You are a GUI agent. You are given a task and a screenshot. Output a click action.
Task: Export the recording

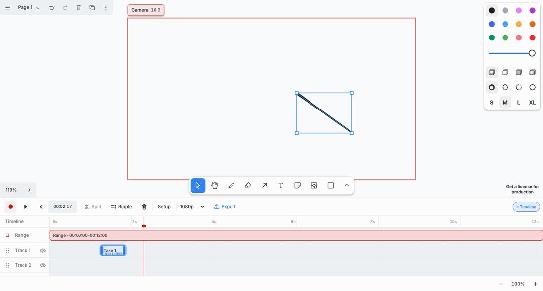click(225, 207)
